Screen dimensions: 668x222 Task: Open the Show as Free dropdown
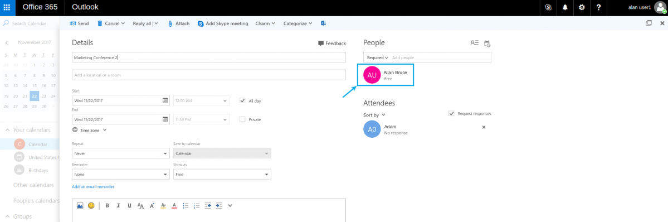(222, 174)
